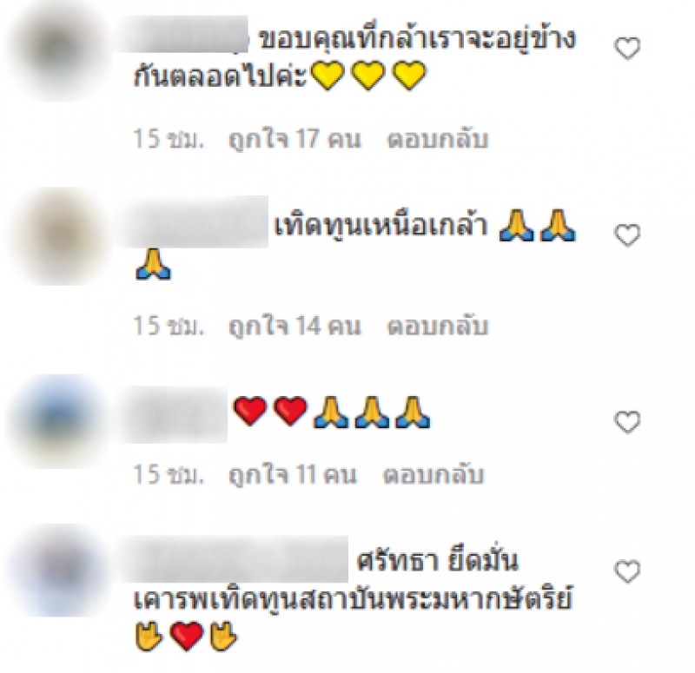Open the fourth commenter's profile picture

[x=57, y=571]
